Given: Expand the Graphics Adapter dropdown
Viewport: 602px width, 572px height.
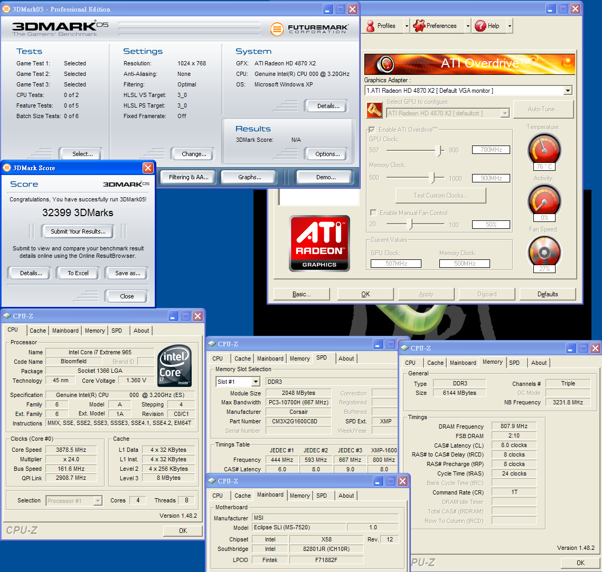Looking at the screenshot, I should coord(568,91).
